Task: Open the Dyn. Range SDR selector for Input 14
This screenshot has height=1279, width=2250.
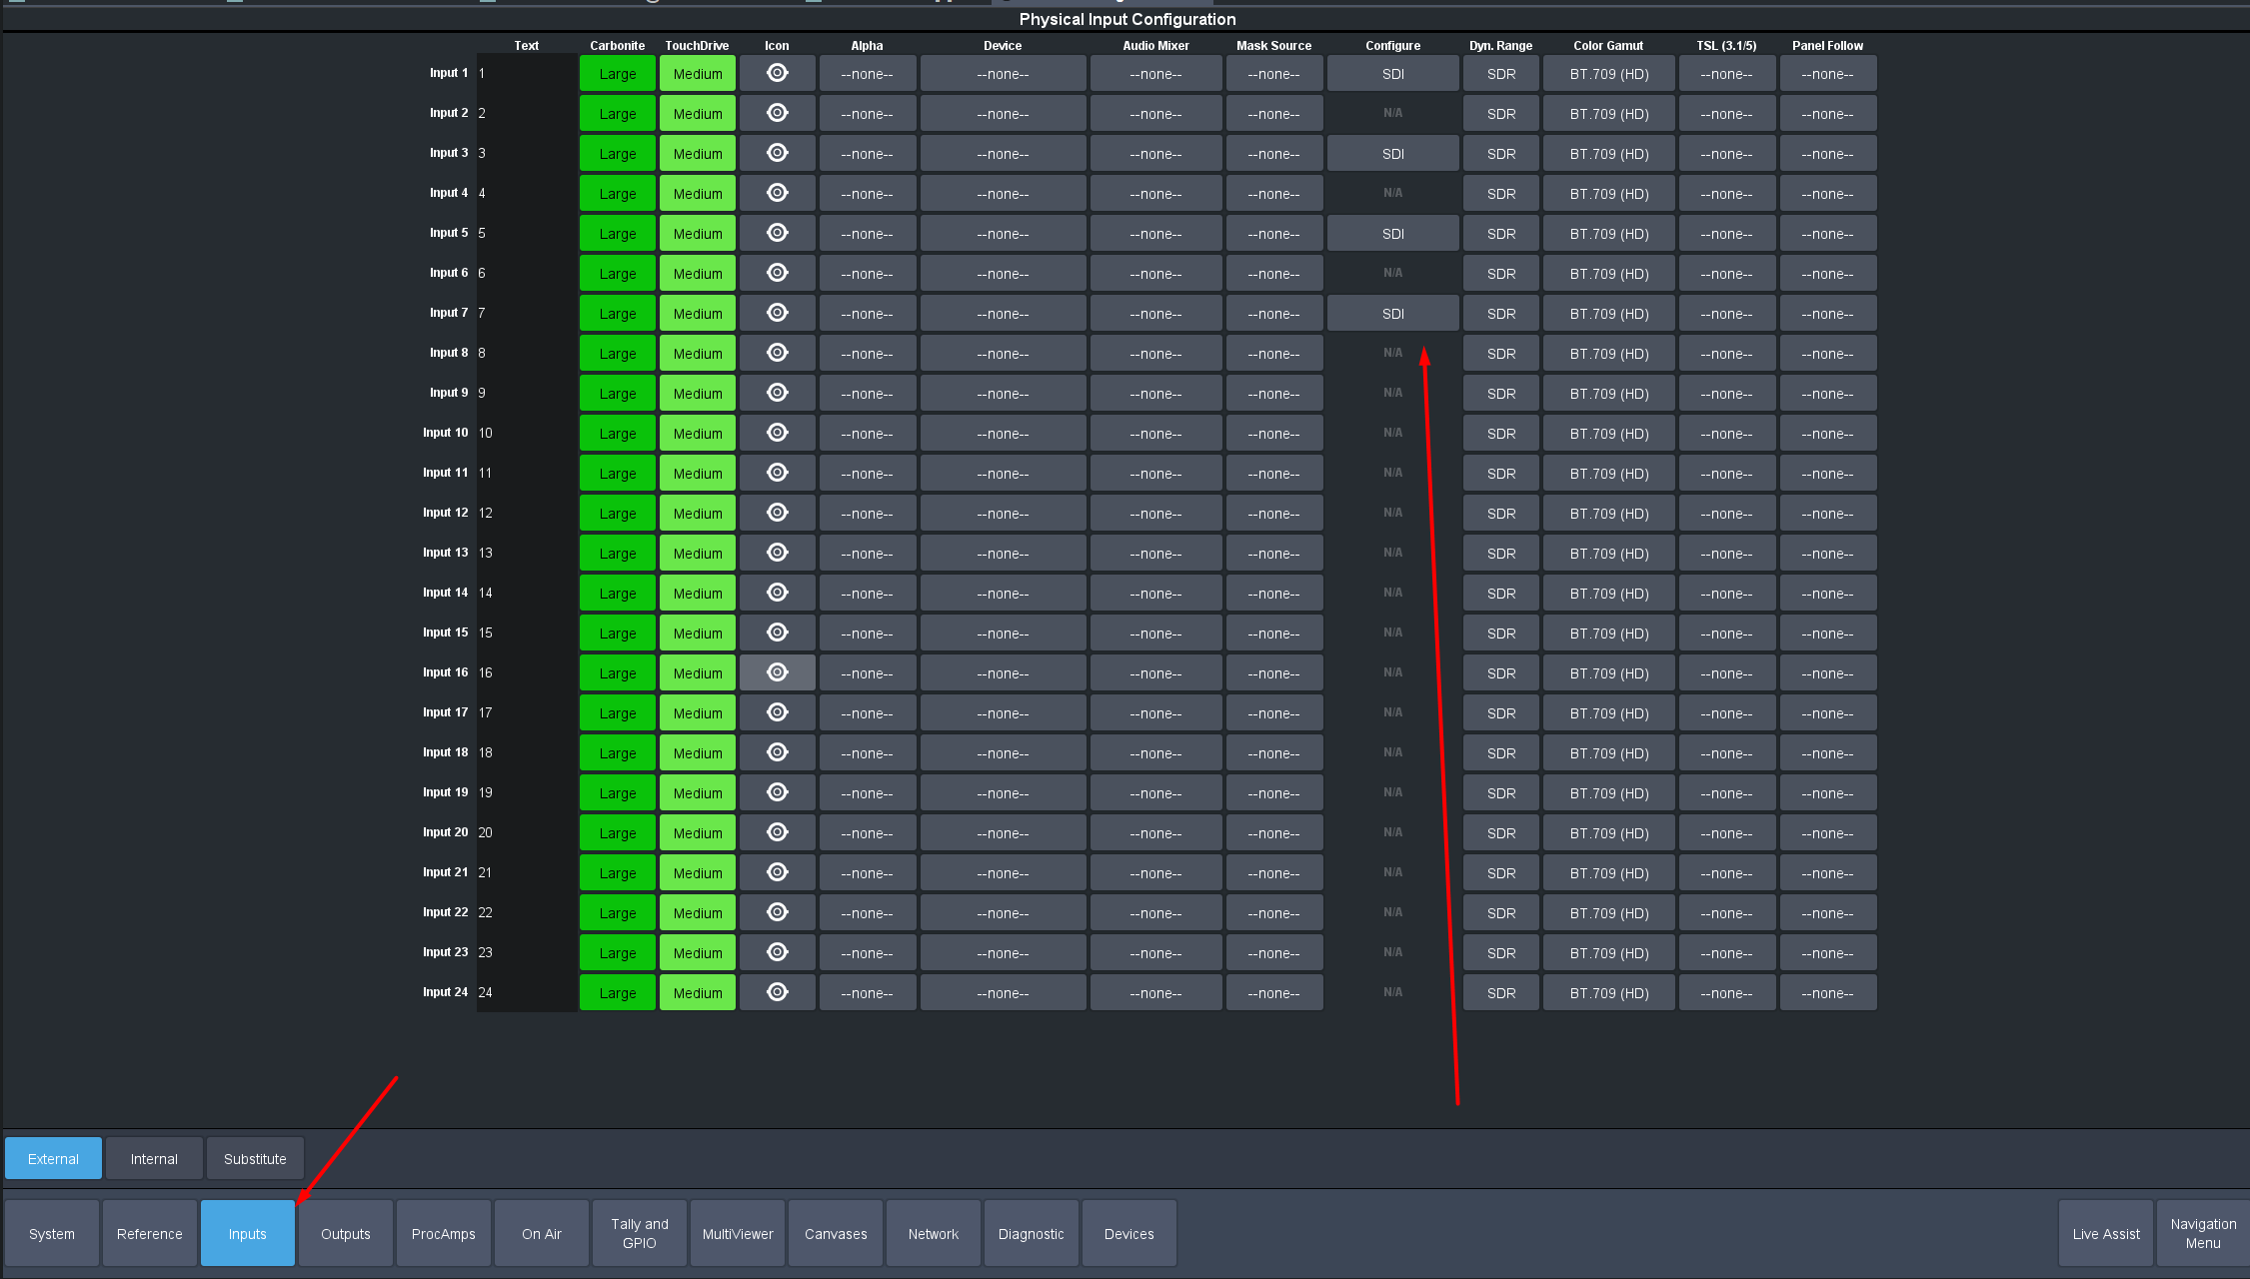Action: pyautogui.click(x=1500, y=594)
